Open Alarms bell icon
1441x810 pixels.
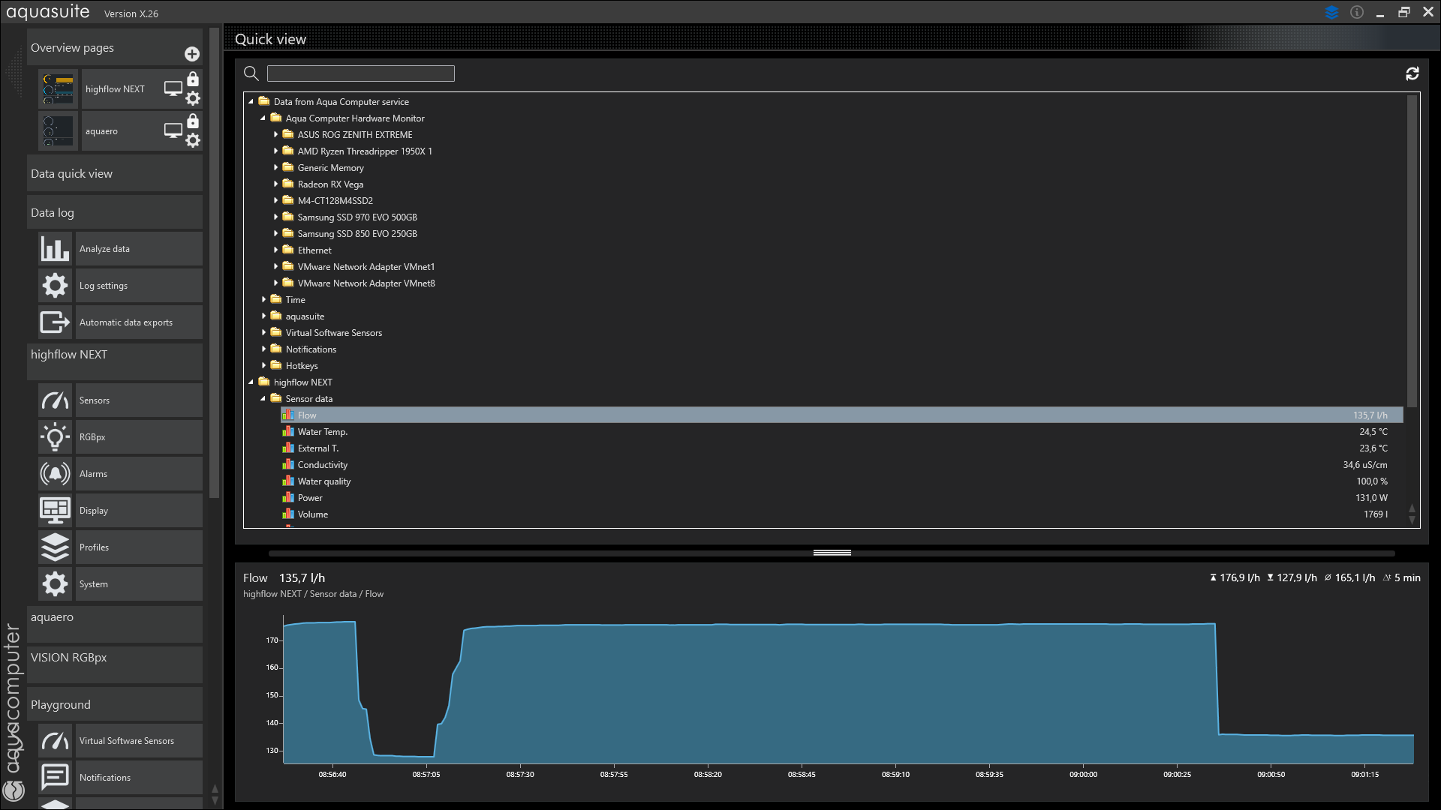tap(55, 473)
